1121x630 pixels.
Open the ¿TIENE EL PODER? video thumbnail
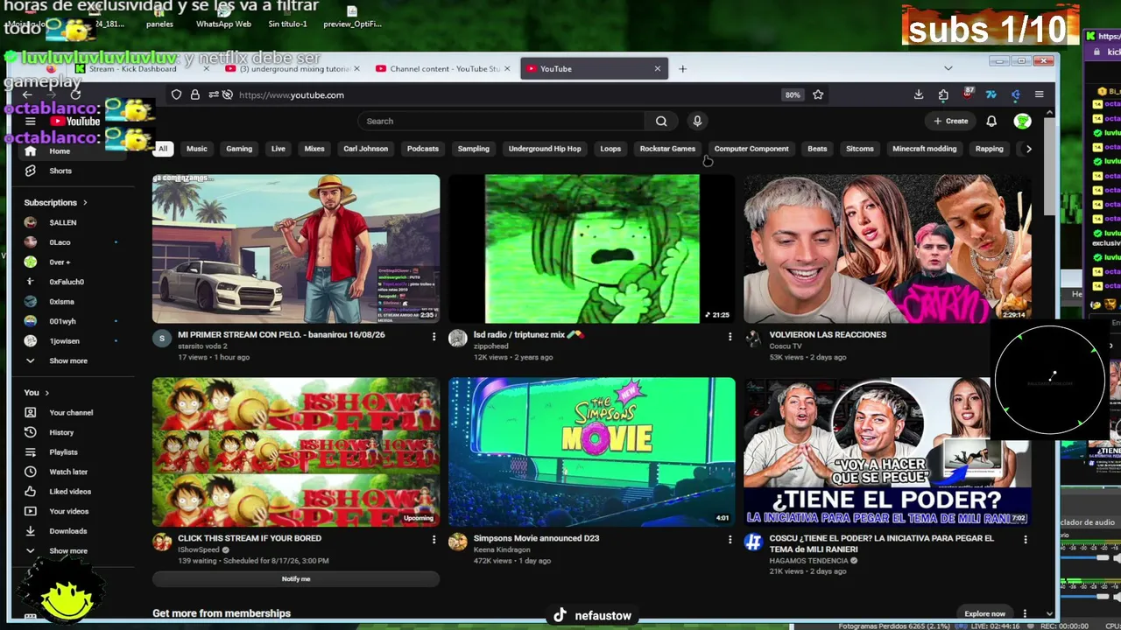[x=887, y=451]
